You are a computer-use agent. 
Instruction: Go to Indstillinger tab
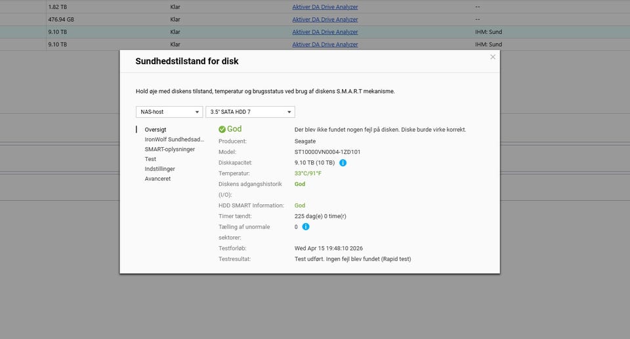click(159, 169)
